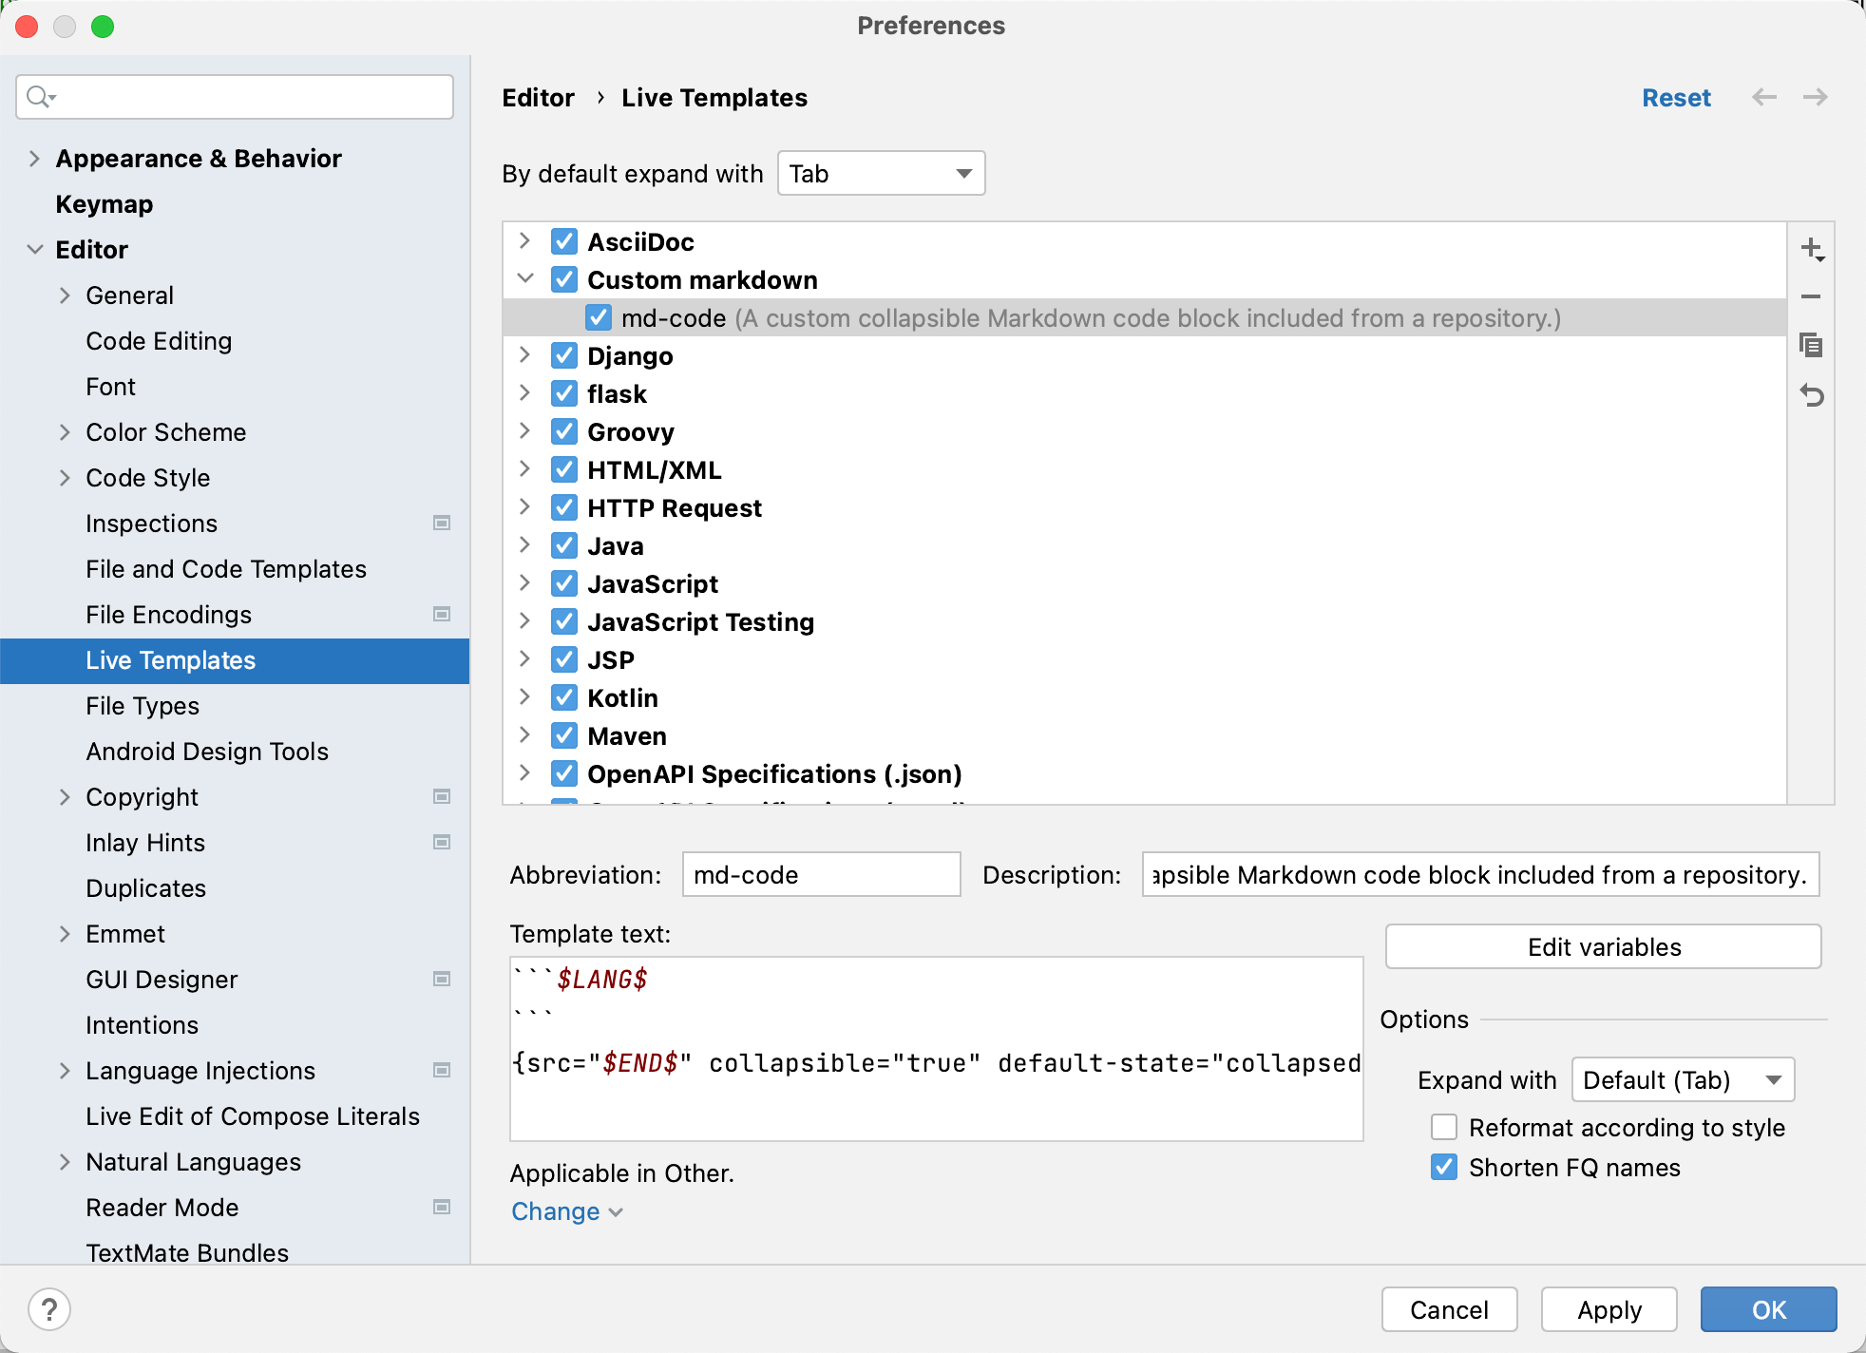Click the Edit variables button
The height and width of the screenshot is (1353, 1866).
click(x=1603, y=947)
